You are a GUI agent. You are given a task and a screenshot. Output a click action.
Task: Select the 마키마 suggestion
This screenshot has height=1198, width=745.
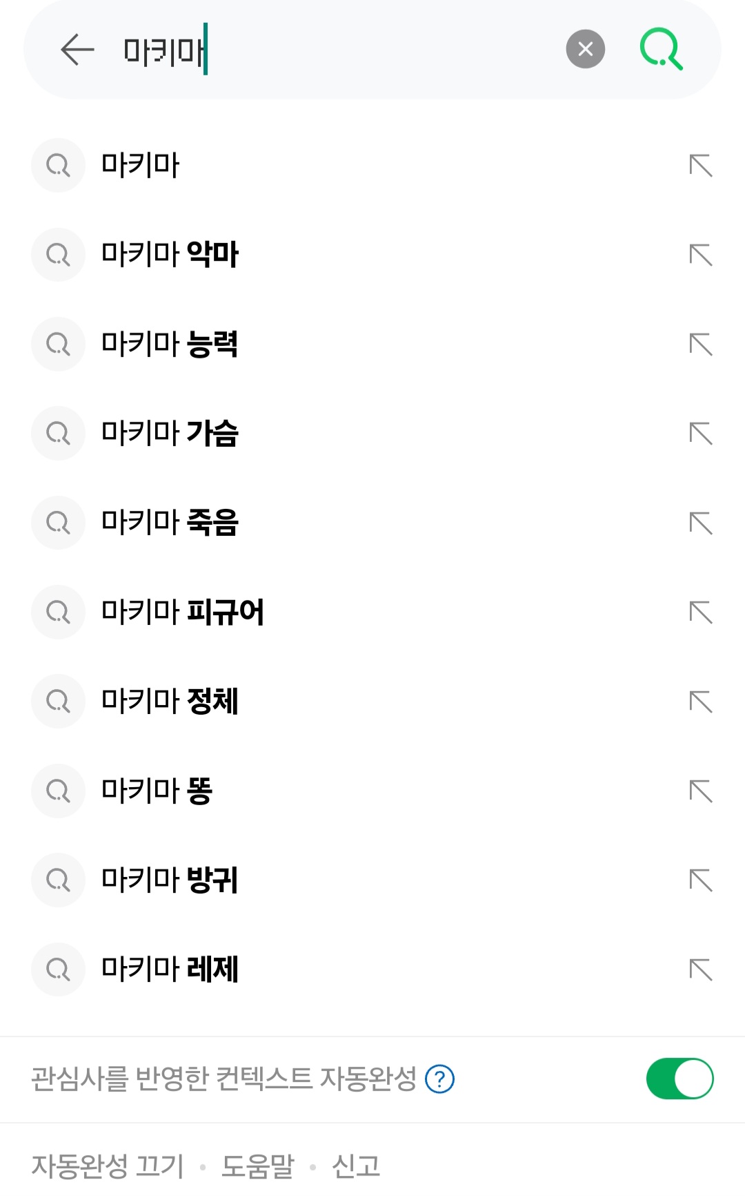[141, 166]
